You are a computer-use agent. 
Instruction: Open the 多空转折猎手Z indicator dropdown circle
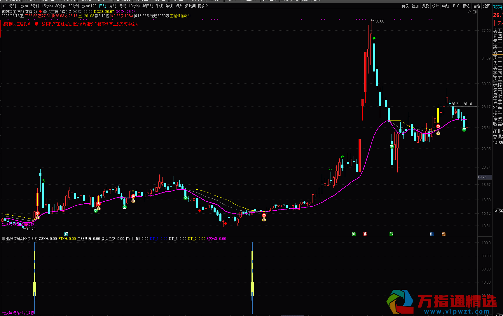45,12
